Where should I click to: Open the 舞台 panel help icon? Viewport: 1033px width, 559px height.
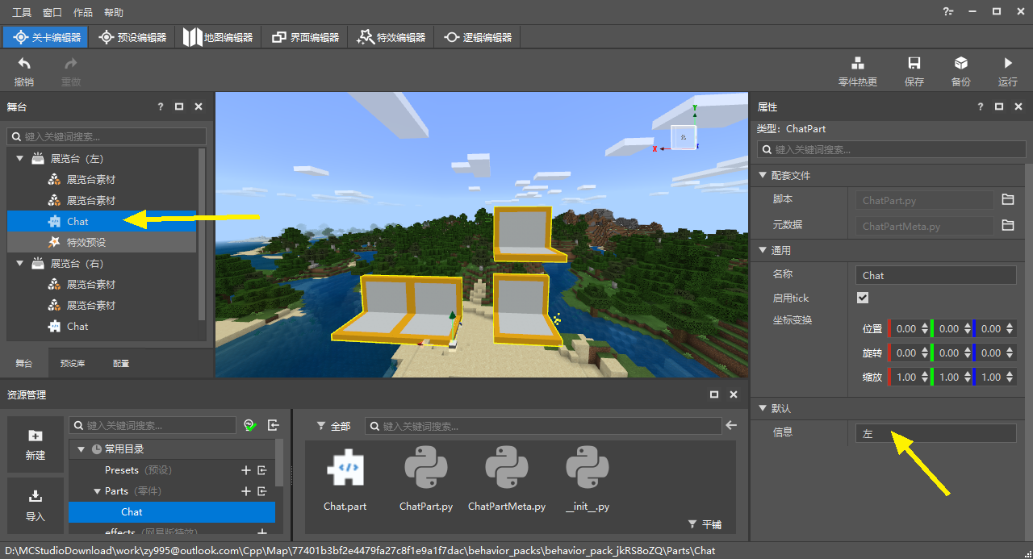[161, 106]
